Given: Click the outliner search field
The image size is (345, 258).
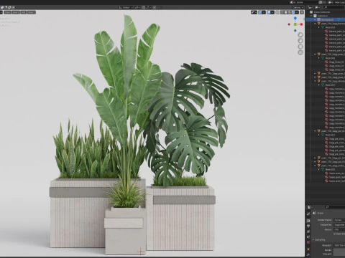Looking at the screenshot, I should point(334,7).
